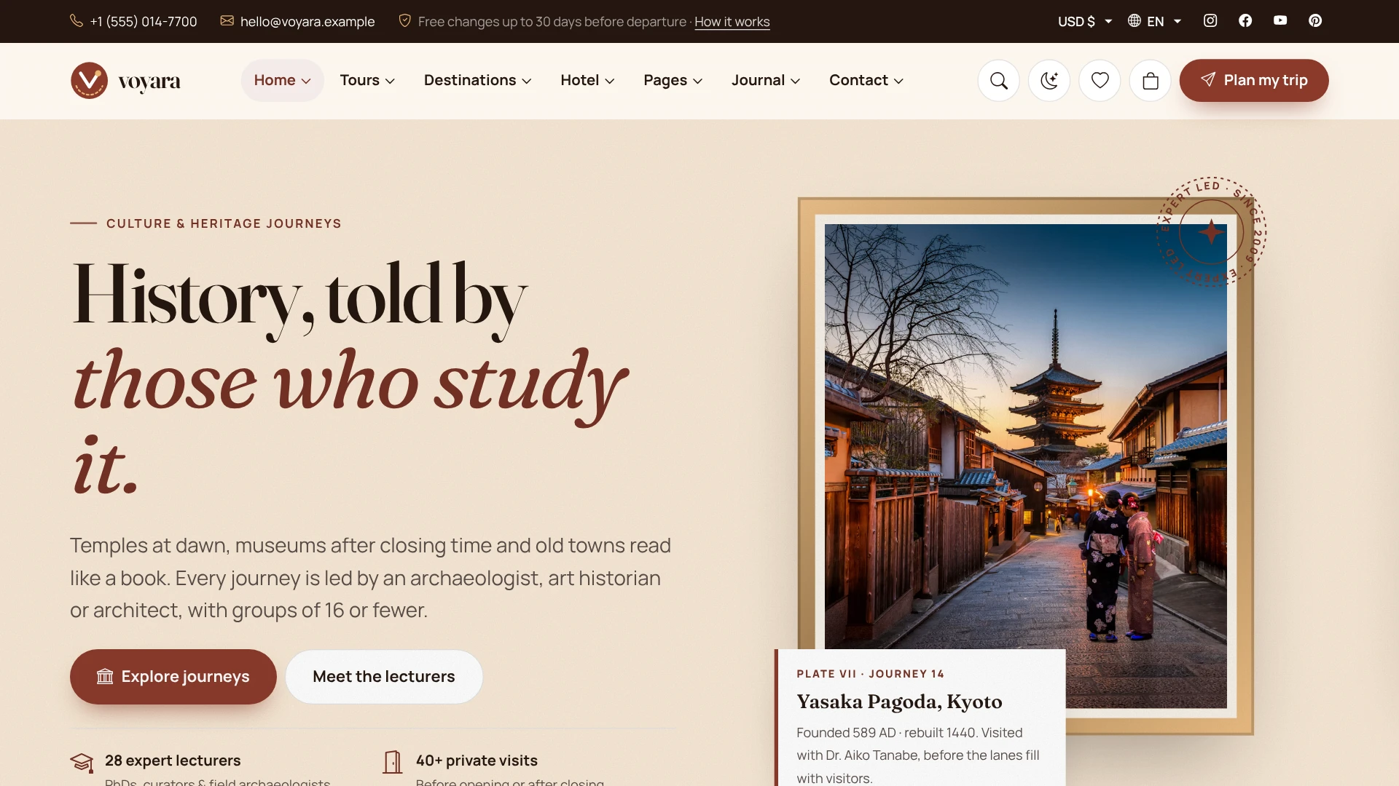Open the Home nav item
This screenshot has height=786, width=1399.
pos(282,80)
